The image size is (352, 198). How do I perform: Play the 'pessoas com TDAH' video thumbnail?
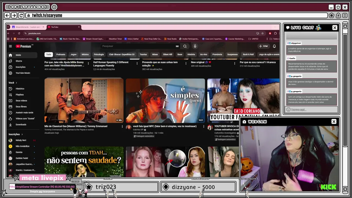[x=84, y=162]
